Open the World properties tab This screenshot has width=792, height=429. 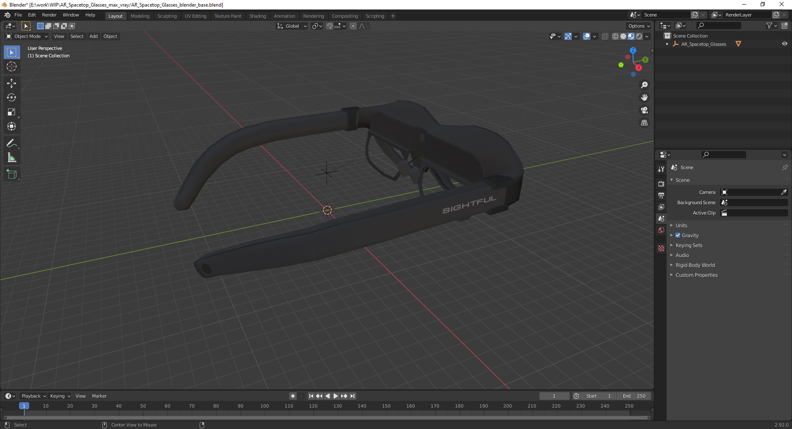(661, 230)
